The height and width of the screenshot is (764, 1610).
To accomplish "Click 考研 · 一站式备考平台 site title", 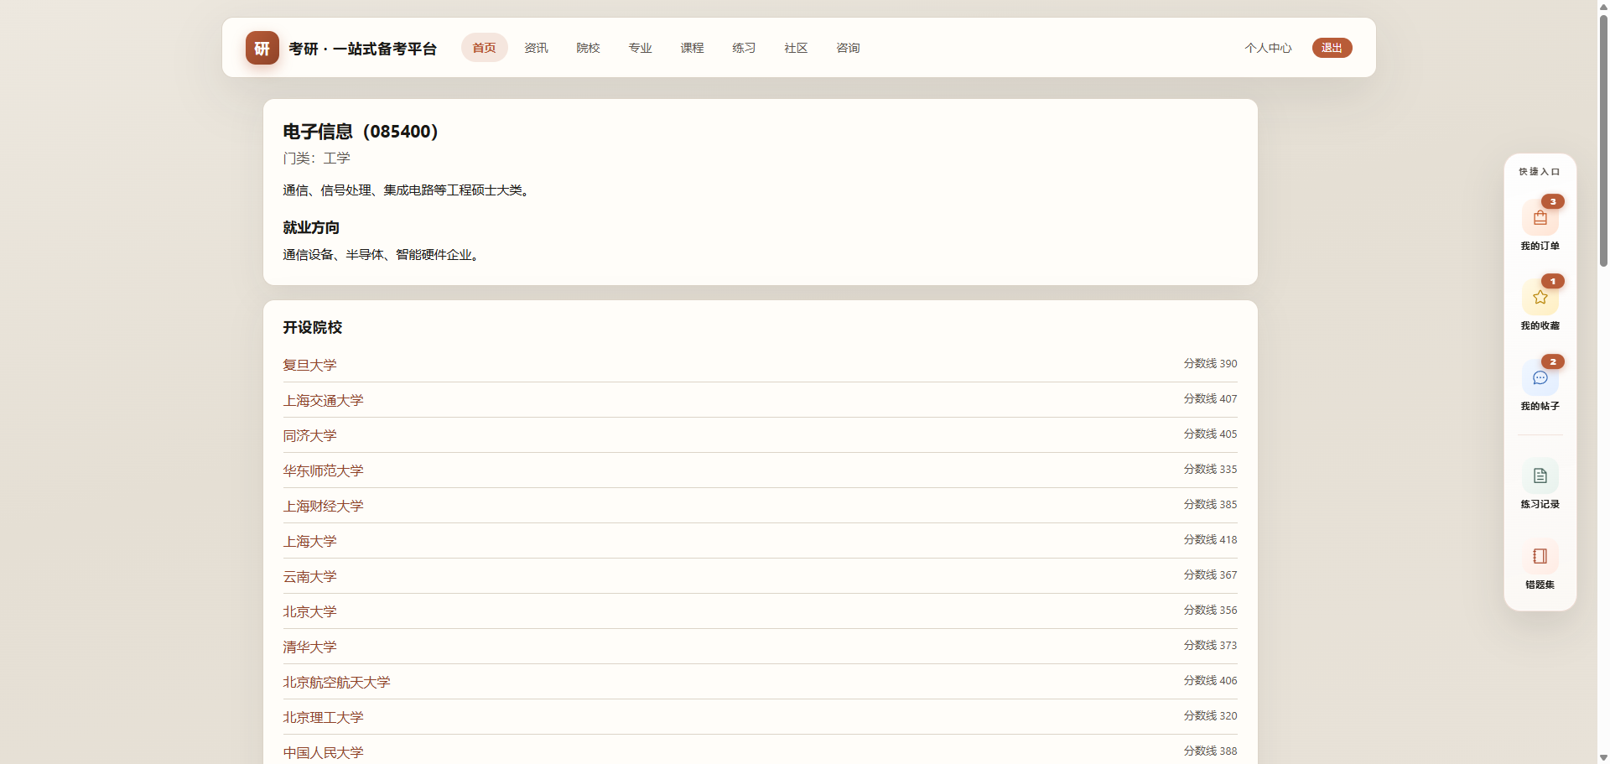I will point(362,49).
